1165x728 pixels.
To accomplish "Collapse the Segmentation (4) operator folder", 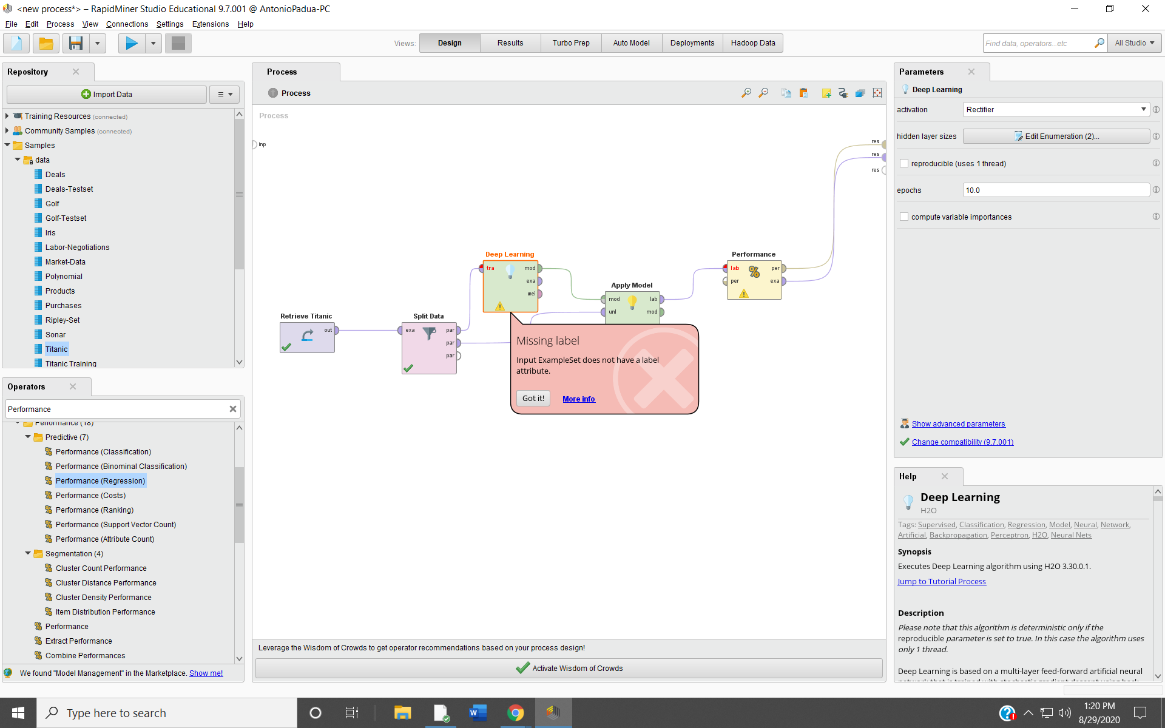I will coord(28,553).
